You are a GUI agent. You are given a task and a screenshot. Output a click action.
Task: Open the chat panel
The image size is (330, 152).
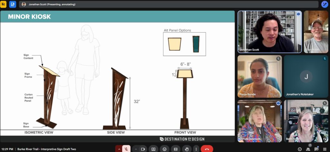[x=316, y=149]
